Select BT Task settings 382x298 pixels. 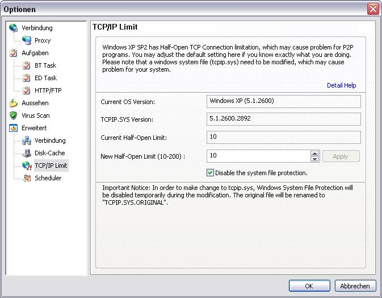[x=45, y=65]
